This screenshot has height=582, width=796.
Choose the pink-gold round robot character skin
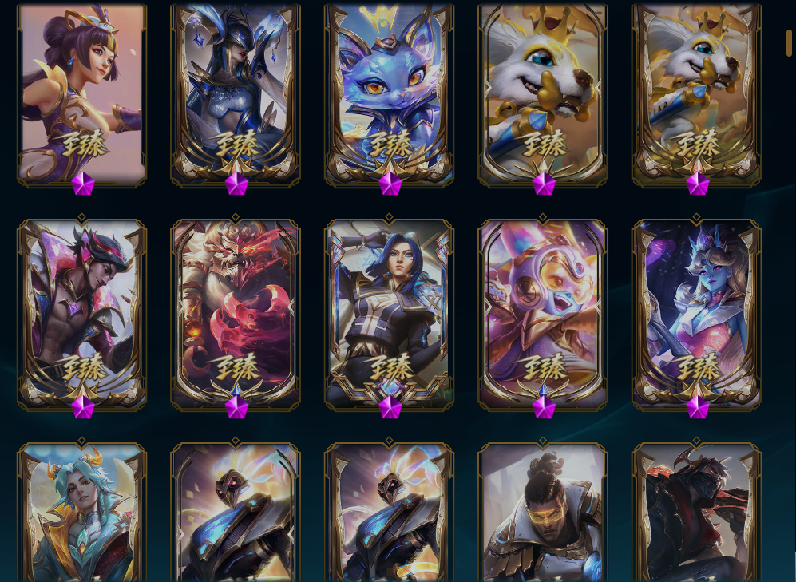pyautogui.click(x=543, y=314)
